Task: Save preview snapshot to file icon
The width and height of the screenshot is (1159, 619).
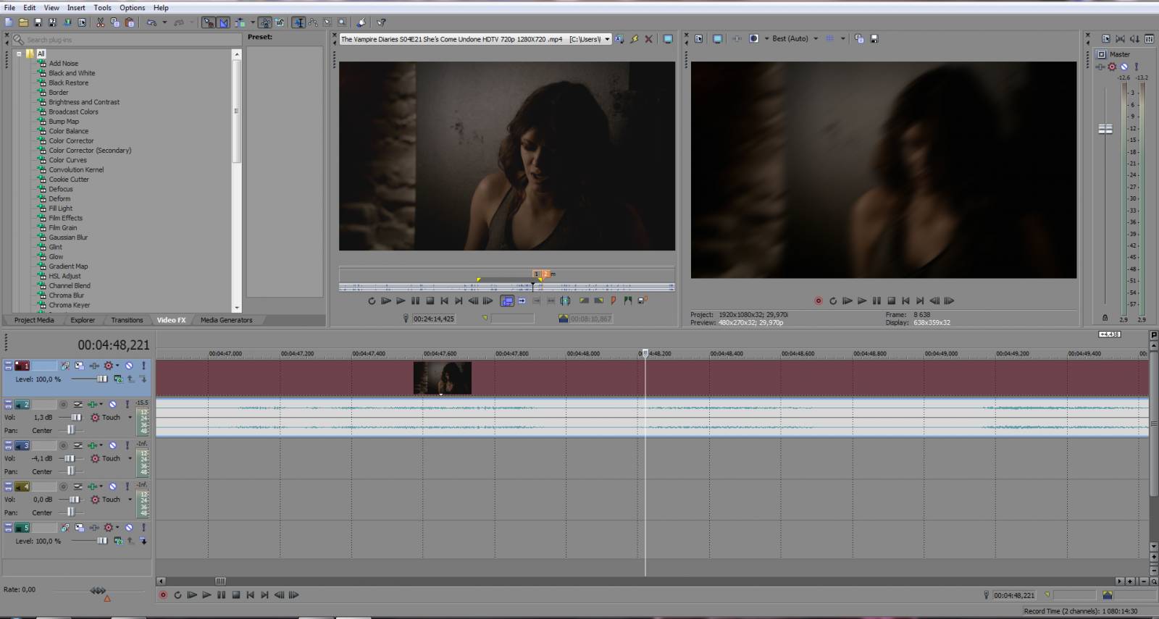Action: (874, 39)
